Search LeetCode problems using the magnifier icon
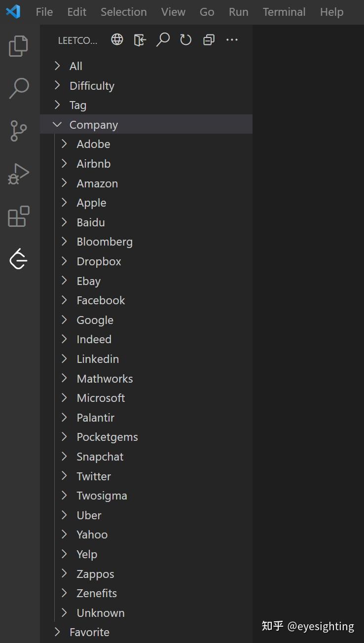This screenshot has height=643, width=364. (x=163, y=39)
